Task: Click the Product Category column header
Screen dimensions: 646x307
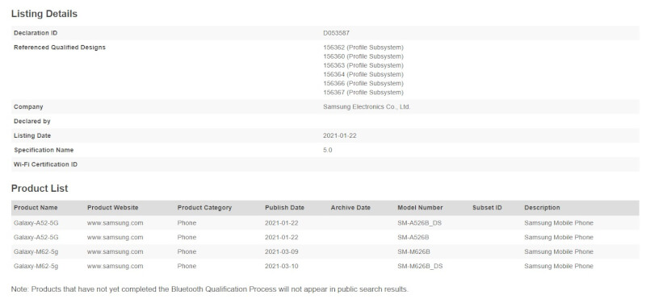Action: (x=205, y=208)
